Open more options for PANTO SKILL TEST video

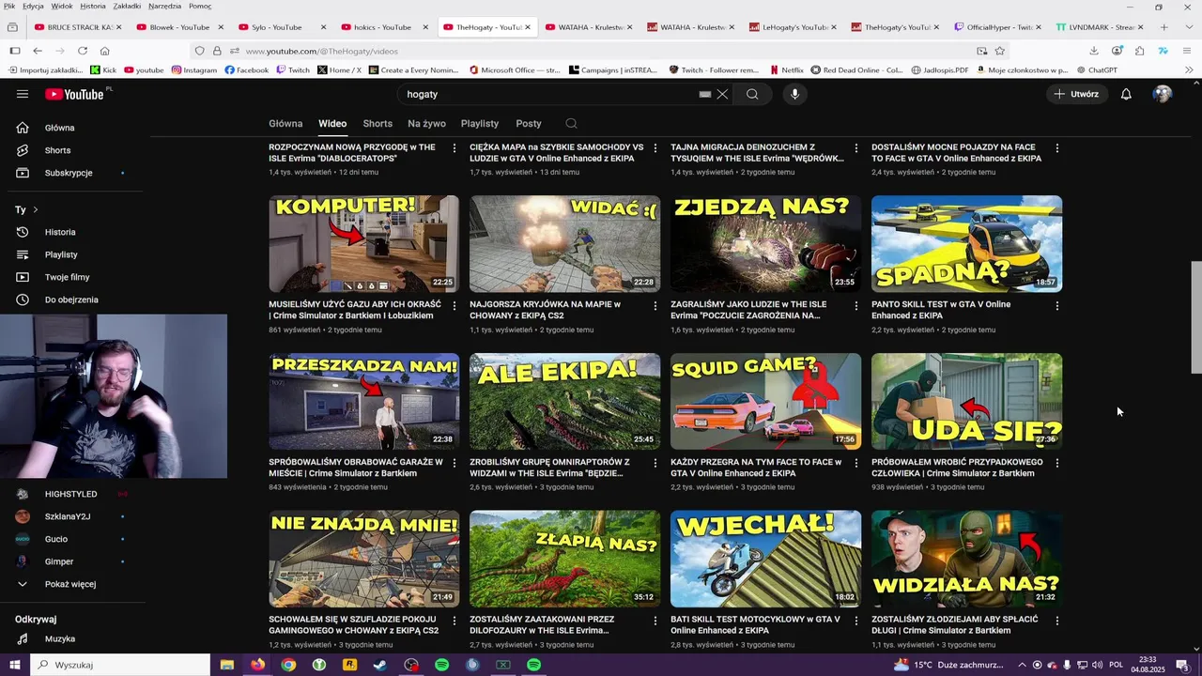point(1056,306)
